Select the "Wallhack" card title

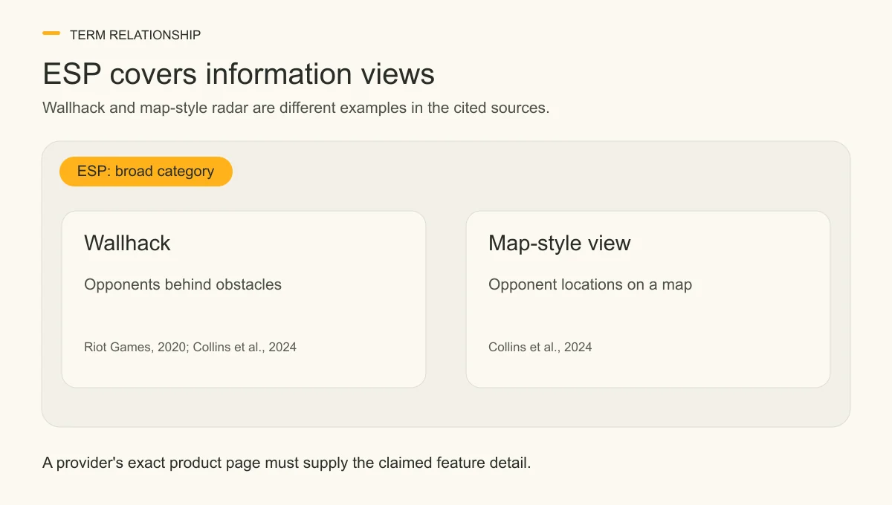point(127,243)
